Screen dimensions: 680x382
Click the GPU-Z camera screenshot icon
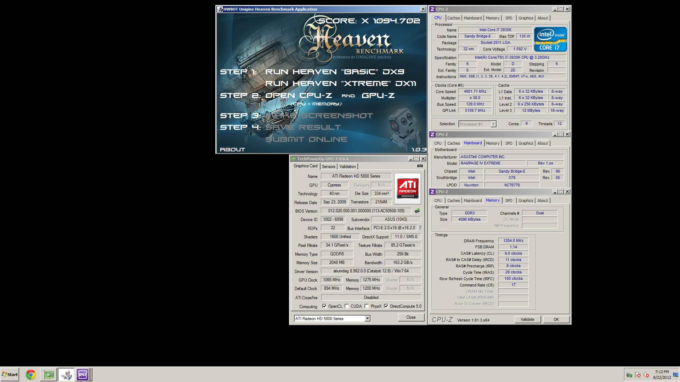pyautogui.click(x=420, y=166)
